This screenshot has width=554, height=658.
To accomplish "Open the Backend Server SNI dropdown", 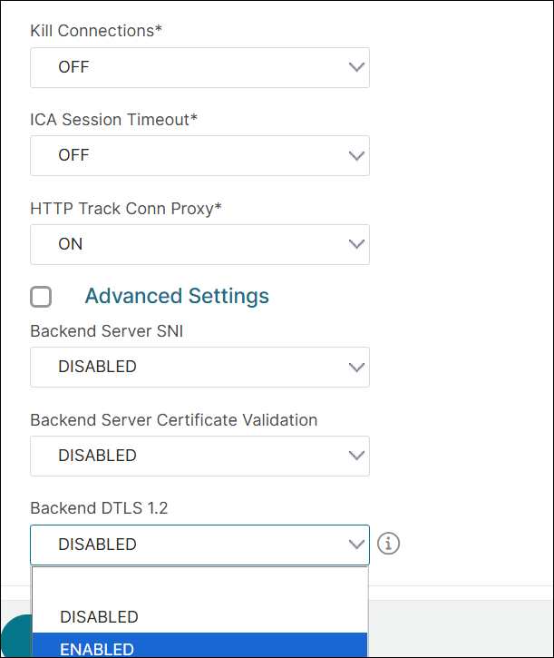I will pos(199,368).
